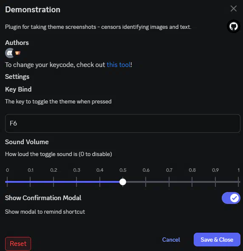
Task: Set sound volume to 0.7 mark
Action: coord(169,182)
